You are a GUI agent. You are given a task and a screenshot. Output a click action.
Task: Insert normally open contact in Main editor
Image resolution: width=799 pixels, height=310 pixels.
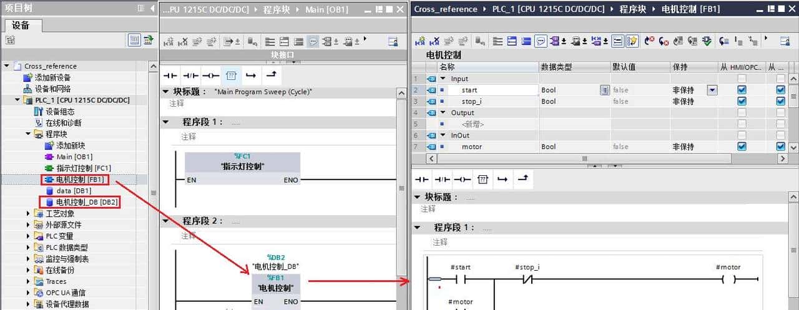(x=170, y=75)
